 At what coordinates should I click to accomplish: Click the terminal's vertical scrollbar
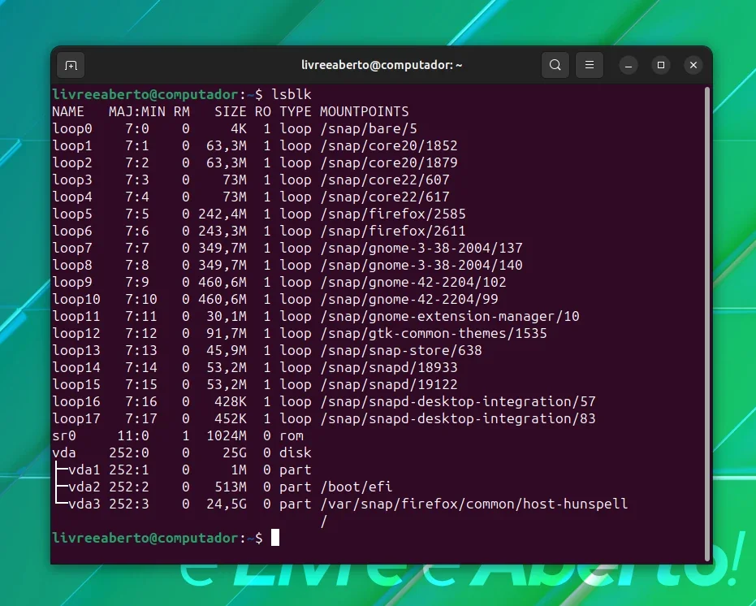(707, 323)
